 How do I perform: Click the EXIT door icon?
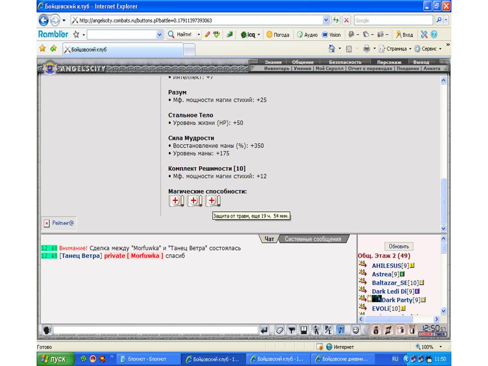[412, 329]
